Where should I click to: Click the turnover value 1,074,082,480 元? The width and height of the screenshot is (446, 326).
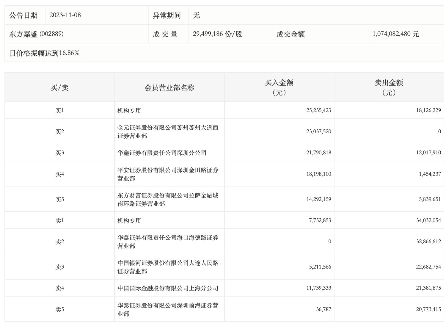coord(395,34)
